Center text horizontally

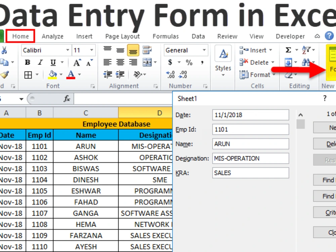pos(120,62)
